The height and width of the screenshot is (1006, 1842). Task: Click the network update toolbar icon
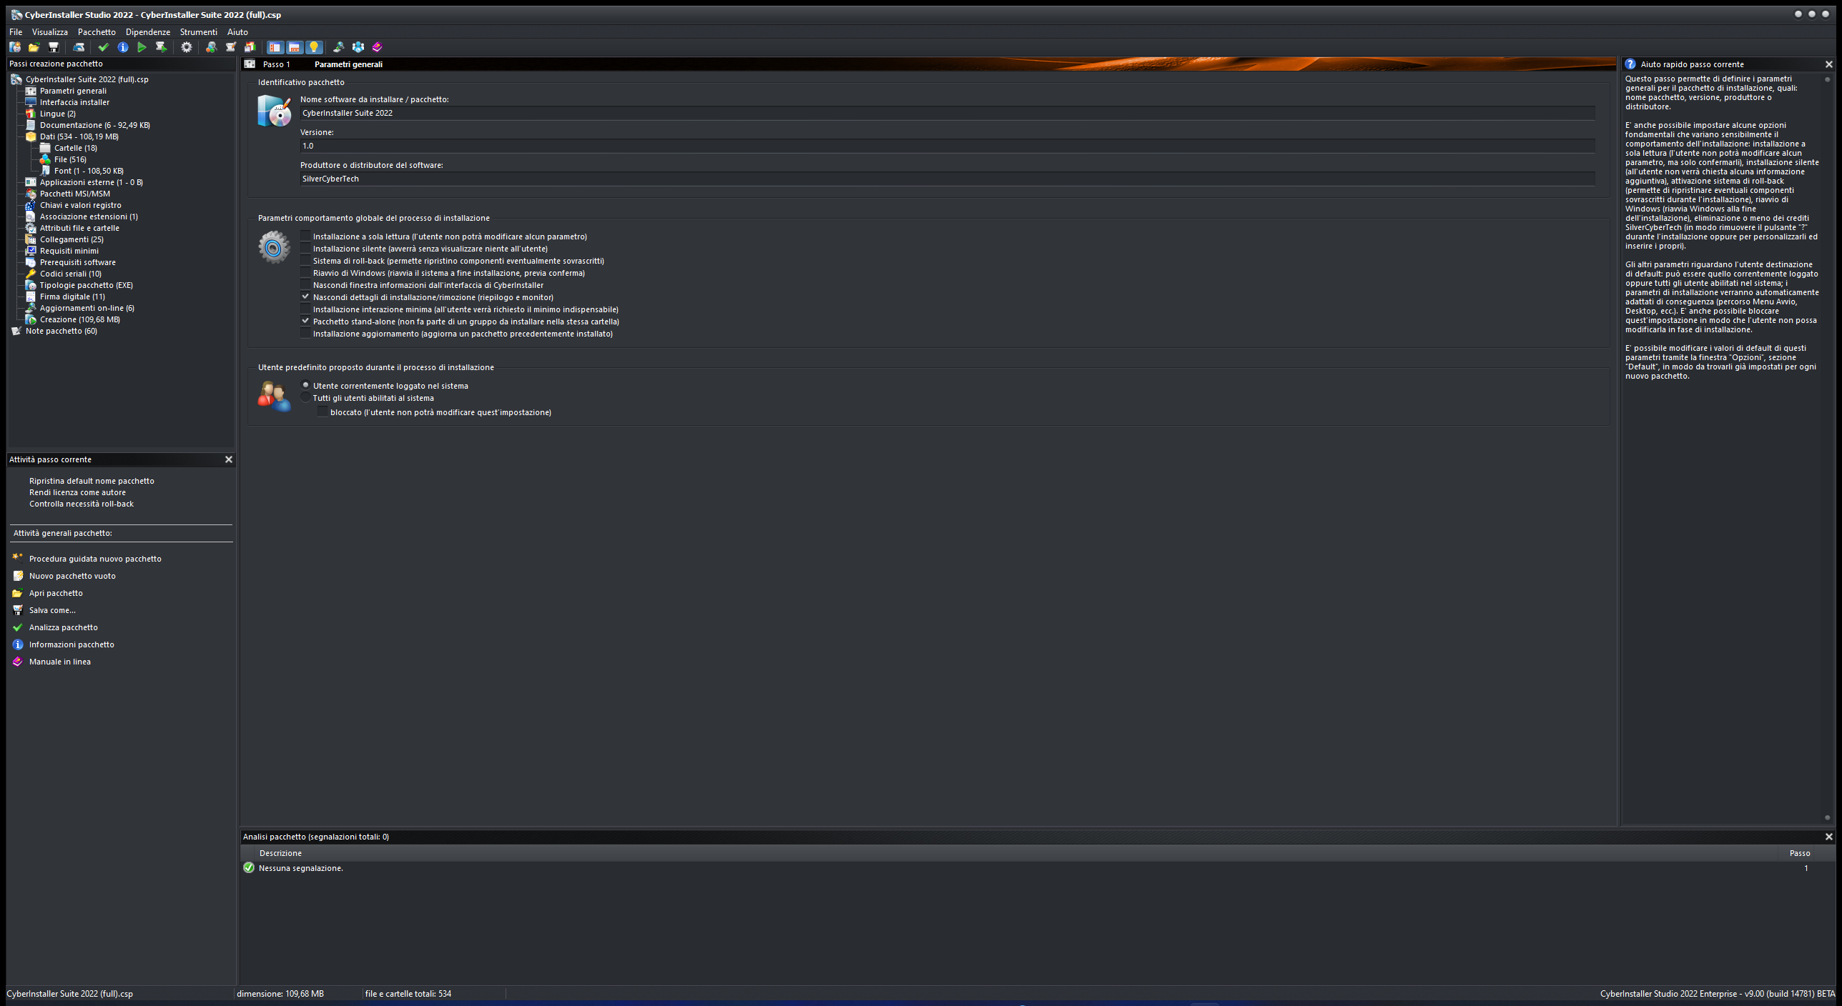click(339, 47)
